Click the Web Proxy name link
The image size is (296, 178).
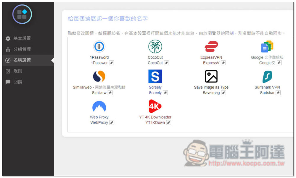(99, 117)
